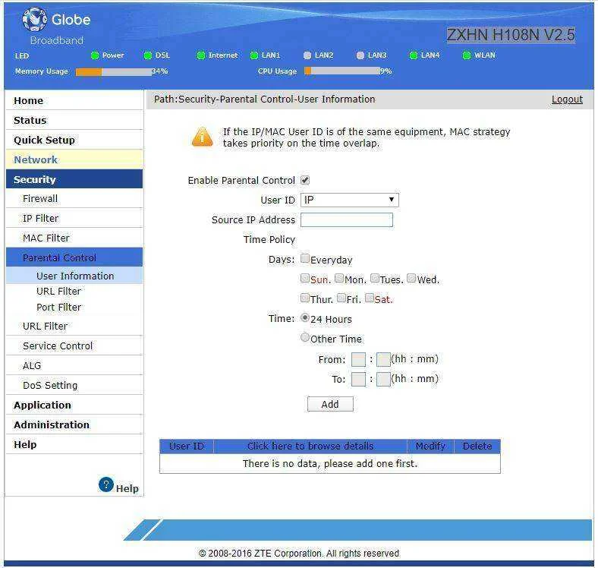The image size is (598, 568).
Task: Select the Other Time radio button
Action: click(305, 337)
